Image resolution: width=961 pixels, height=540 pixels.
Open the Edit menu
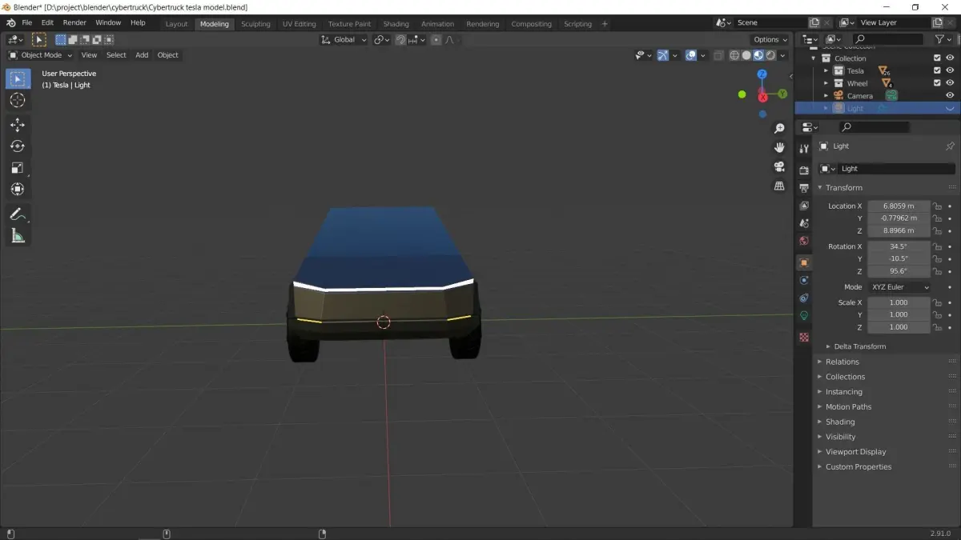47,22
